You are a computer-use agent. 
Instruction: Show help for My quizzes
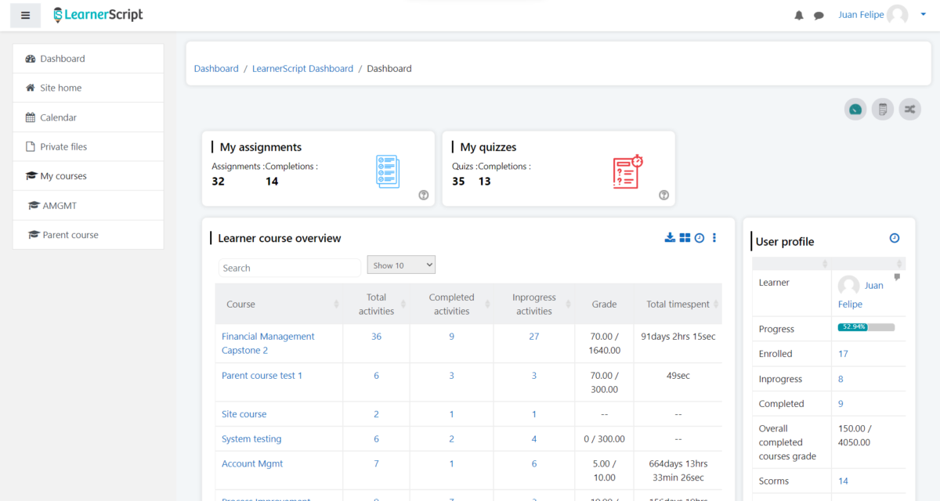tap(664, 196)
